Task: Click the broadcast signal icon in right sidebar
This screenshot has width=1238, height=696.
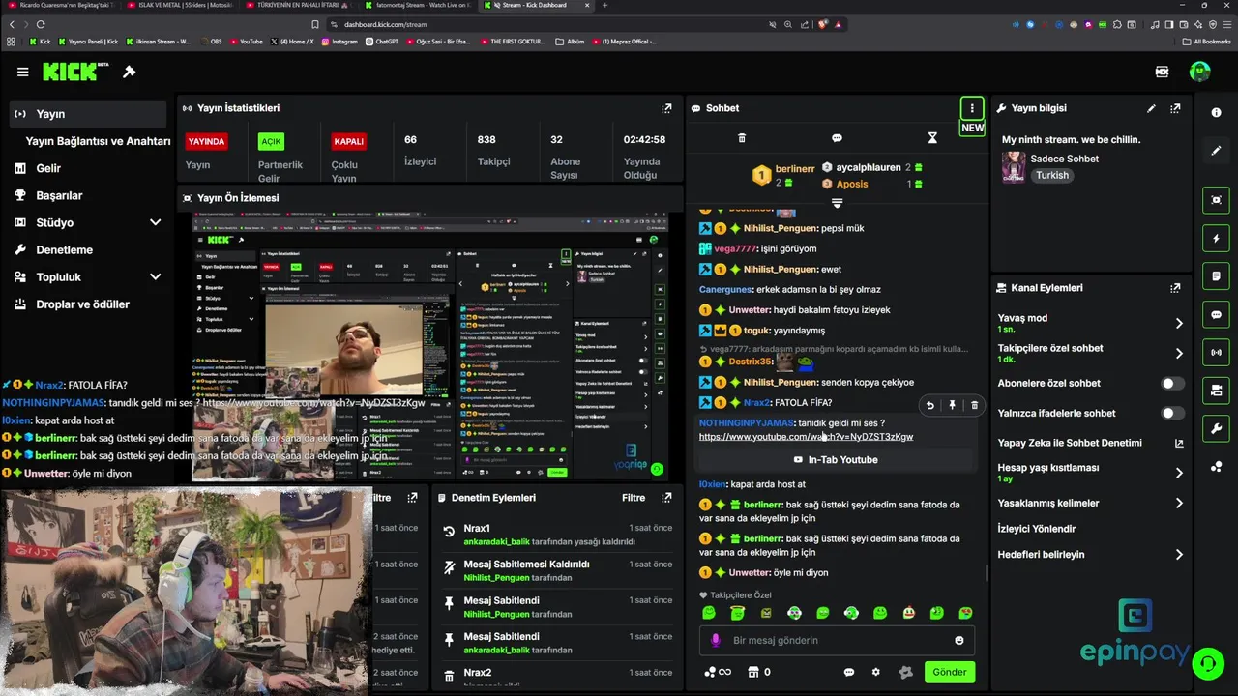Action: pos(1217,352)
